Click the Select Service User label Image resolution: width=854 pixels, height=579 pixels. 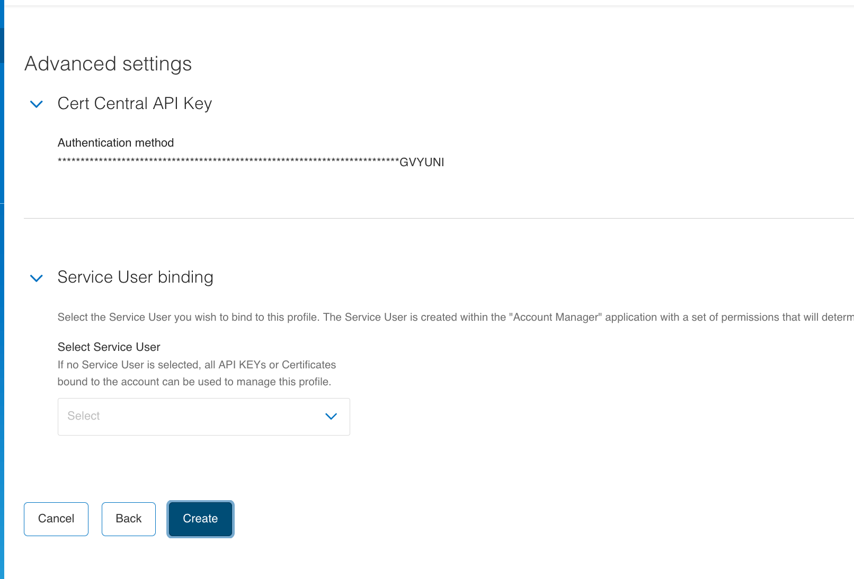(x=109, y=347)
